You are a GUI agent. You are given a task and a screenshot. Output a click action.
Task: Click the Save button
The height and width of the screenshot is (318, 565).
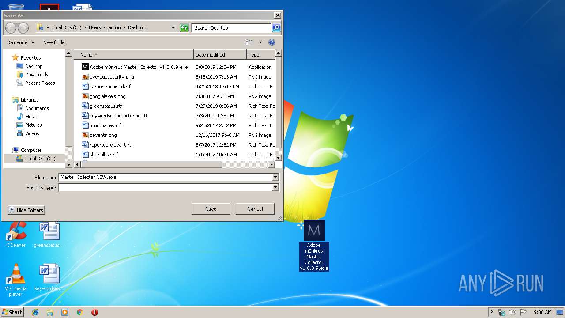(211, 209)
